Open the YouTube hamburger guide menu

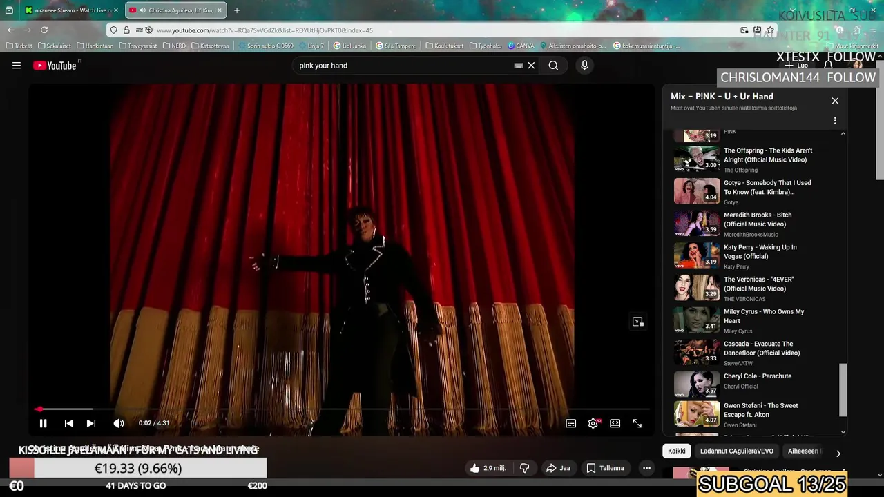point(17,66)
